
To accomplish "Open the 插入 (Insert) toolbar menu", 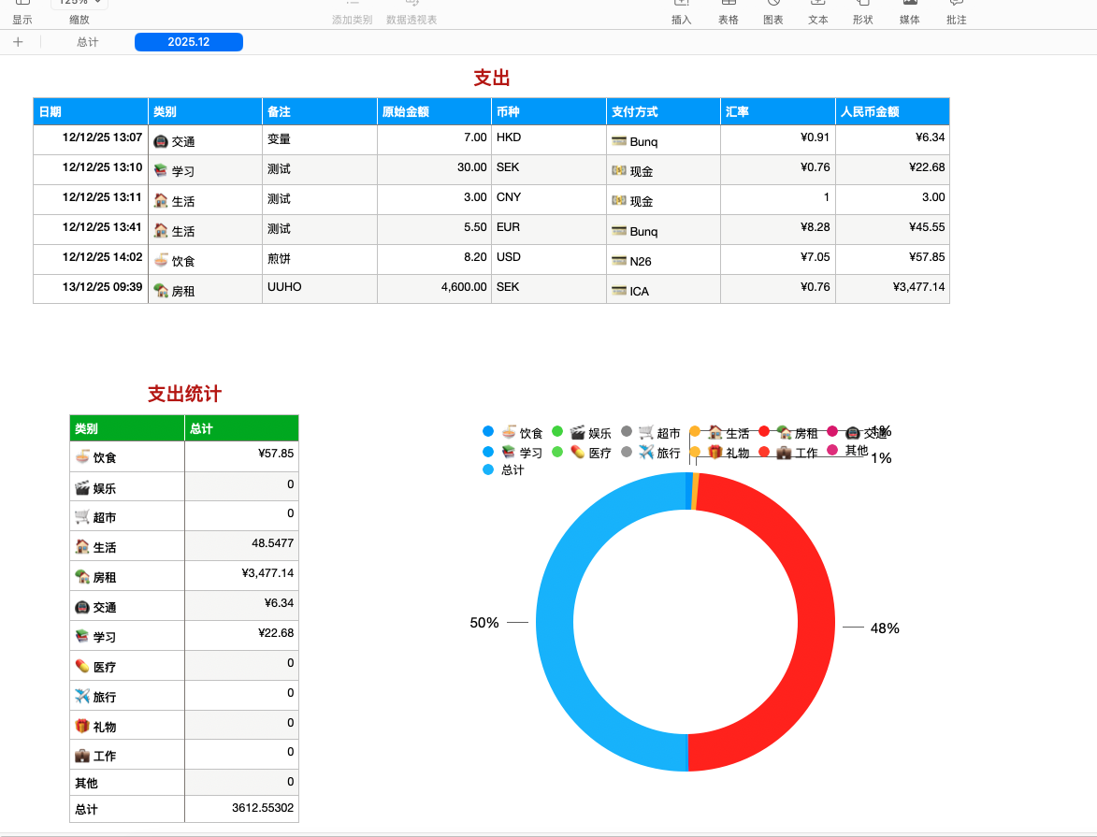I will pos(681,11).
